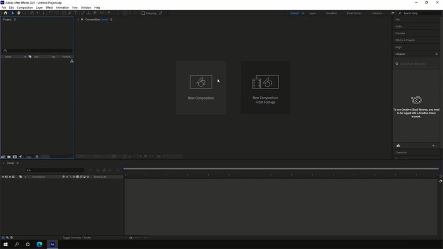Open the Composition panel menu

111,19
